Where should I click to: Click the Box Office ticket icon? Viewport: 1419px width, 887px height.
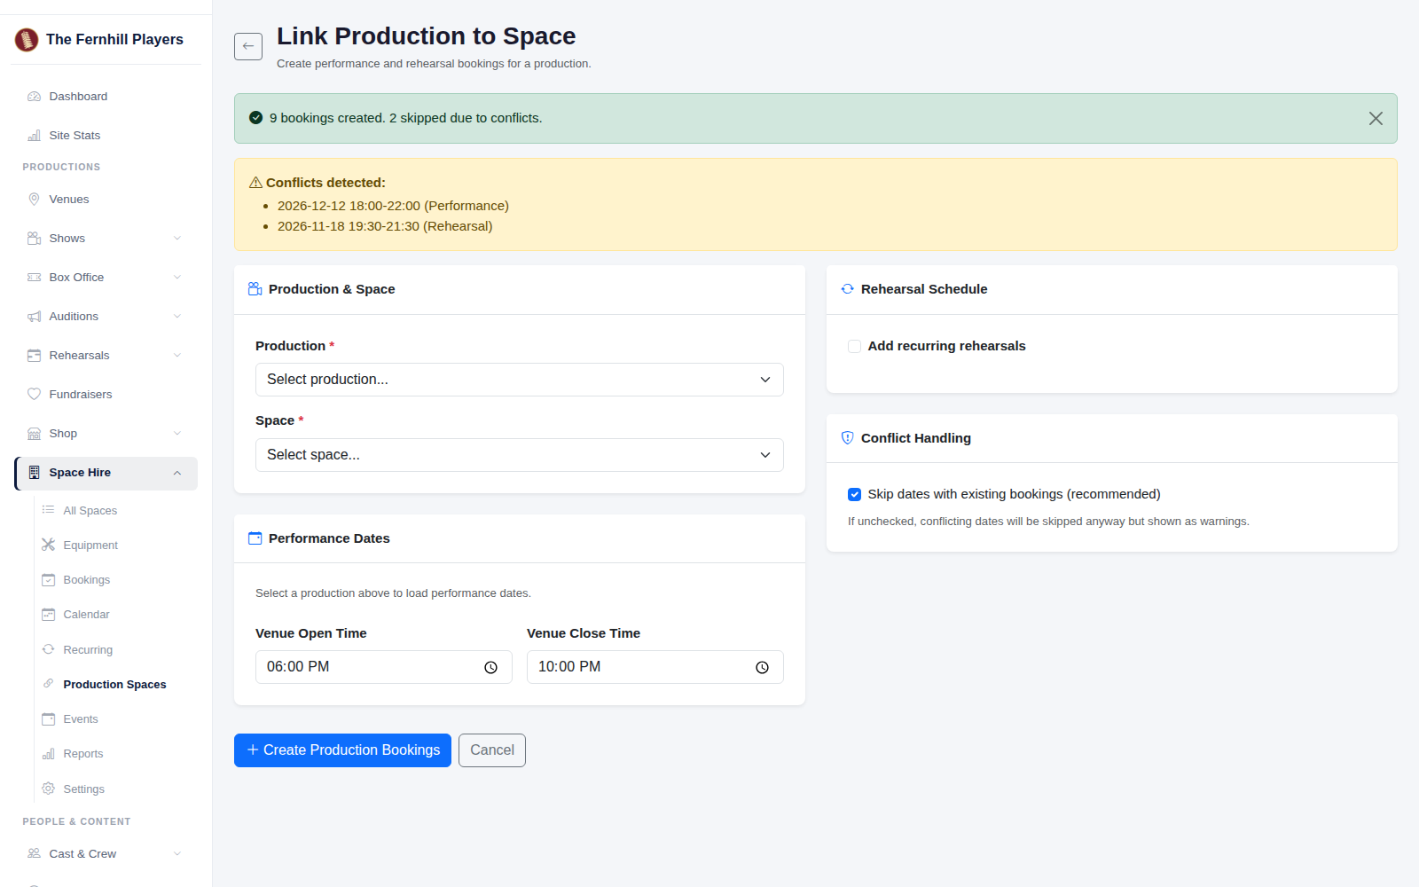(35, 278)
